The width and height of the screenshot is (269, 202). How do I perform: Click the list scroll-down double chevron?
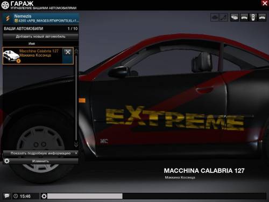[76, 144]
